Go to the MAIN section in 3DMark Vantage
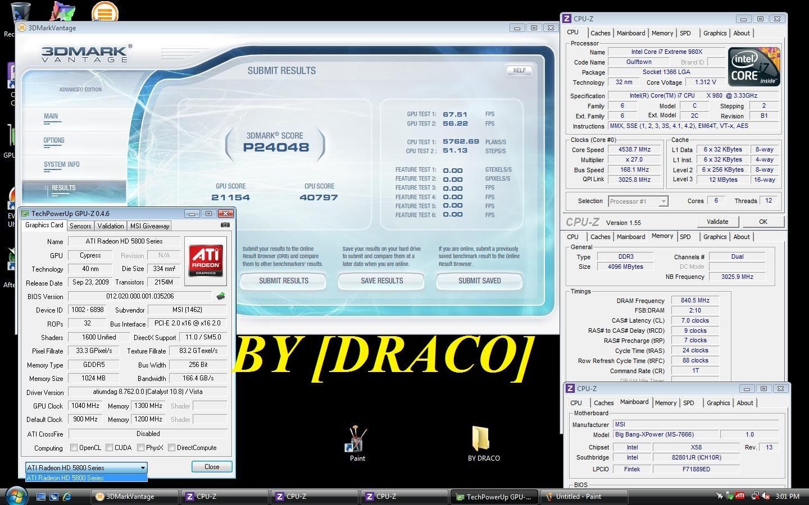The width and height of the screenshot is (809, 505). (51, 117)
